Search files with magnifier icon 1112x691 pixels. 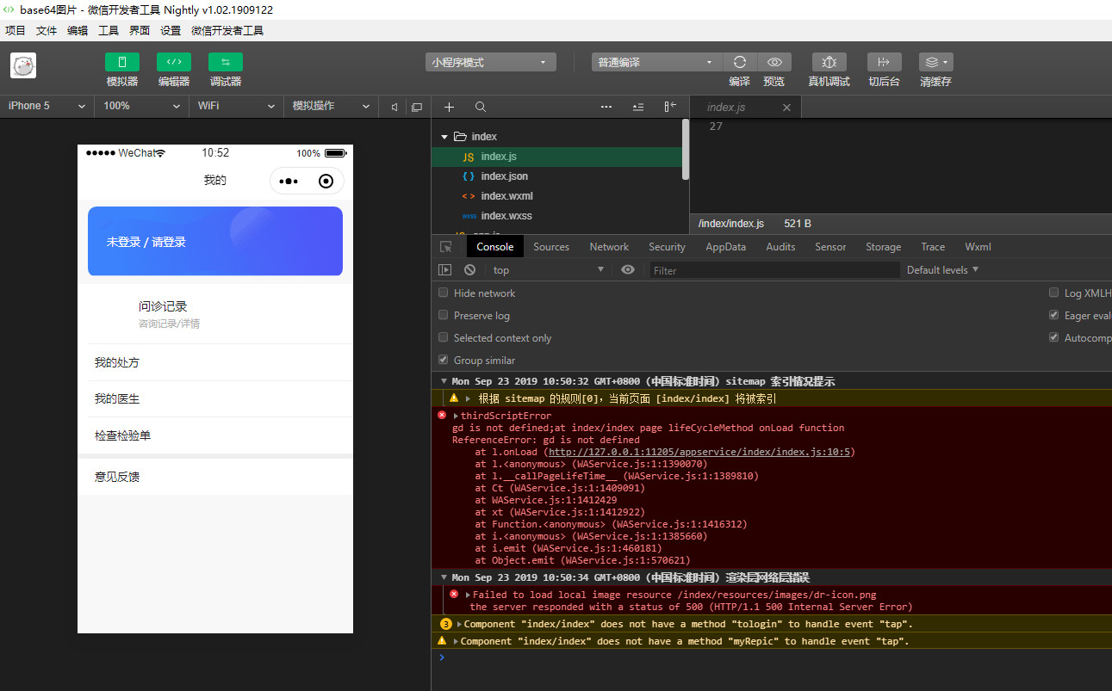[481, 107]
